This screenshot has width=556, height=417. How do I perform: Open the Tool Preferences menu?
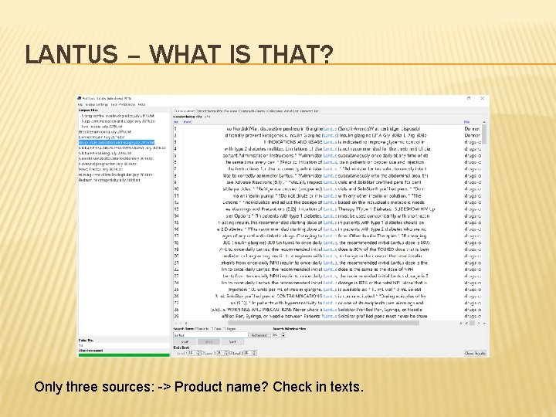(123, 104)
